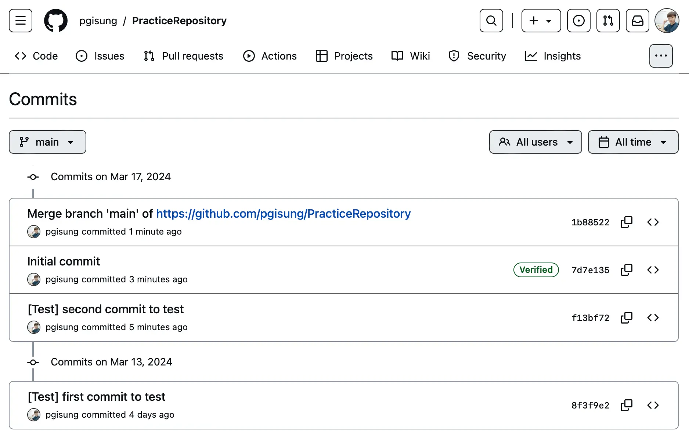Browse repository at commit 1b88522
The image size is (689, 439).
653,222
